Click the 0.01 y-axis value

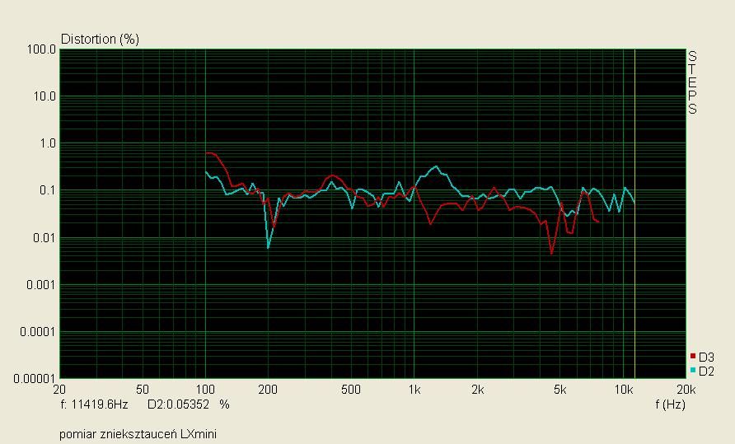44,238
